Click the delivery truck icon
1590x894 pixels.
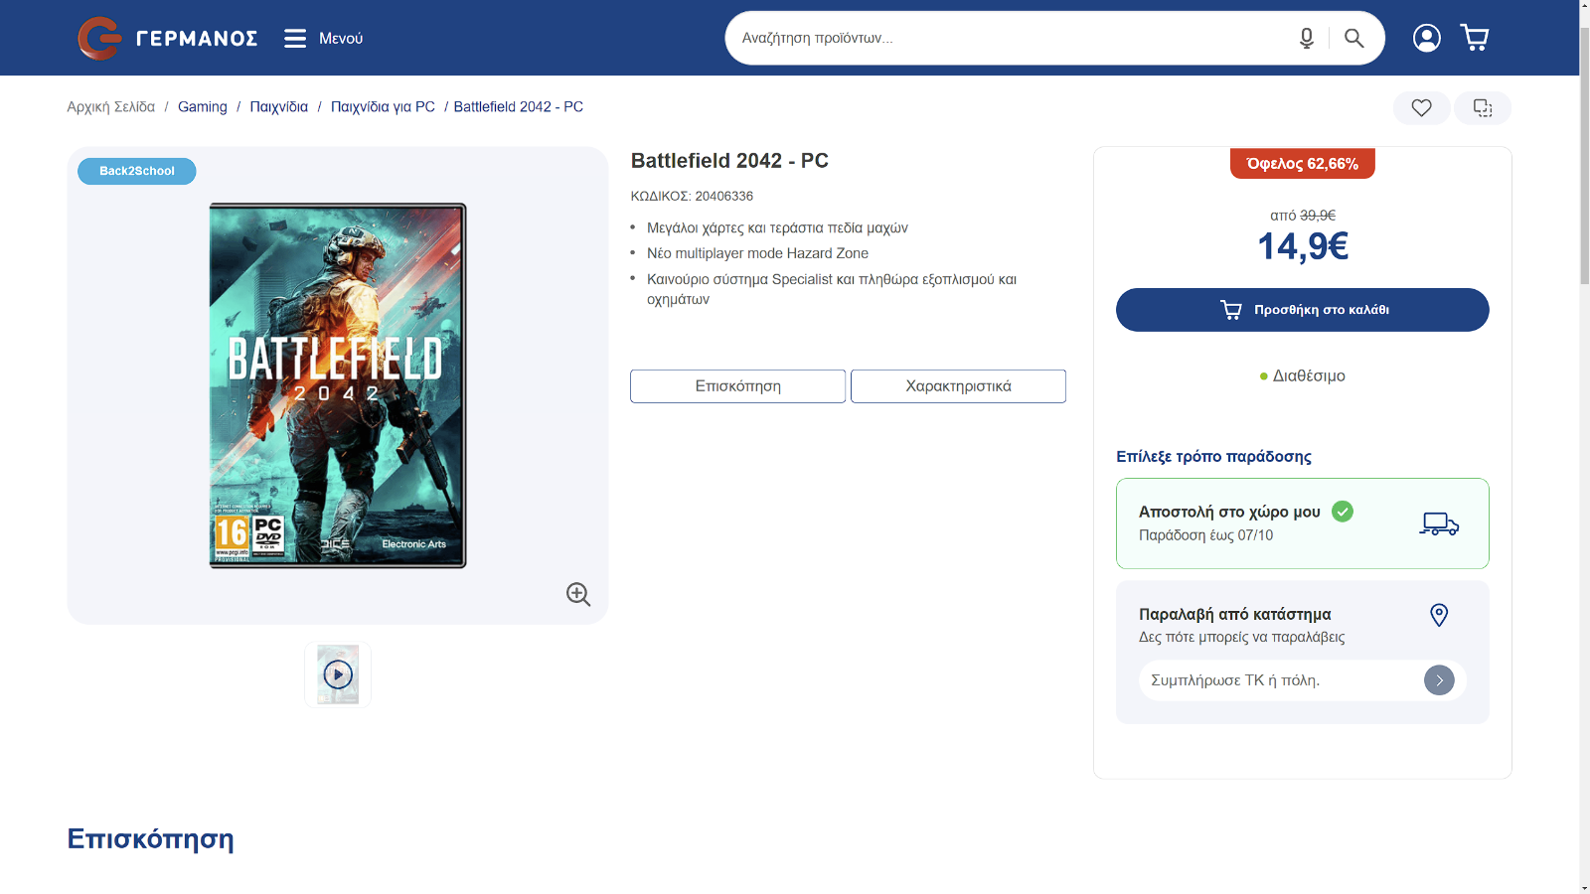click(1439, 523)
